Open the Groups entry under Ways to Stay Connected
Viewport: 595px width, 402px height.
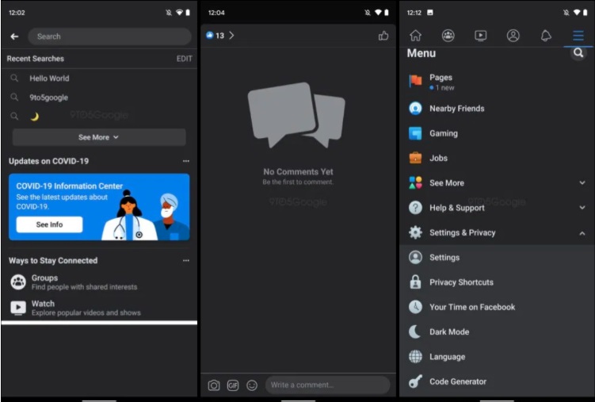pos(99,282)
